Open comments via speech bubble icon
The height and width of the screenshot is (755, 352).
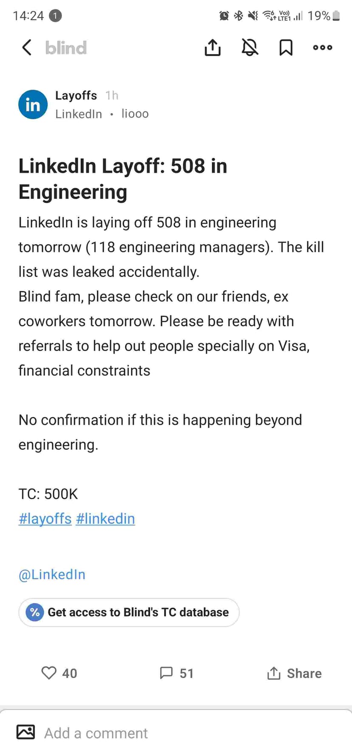[166, 673]
